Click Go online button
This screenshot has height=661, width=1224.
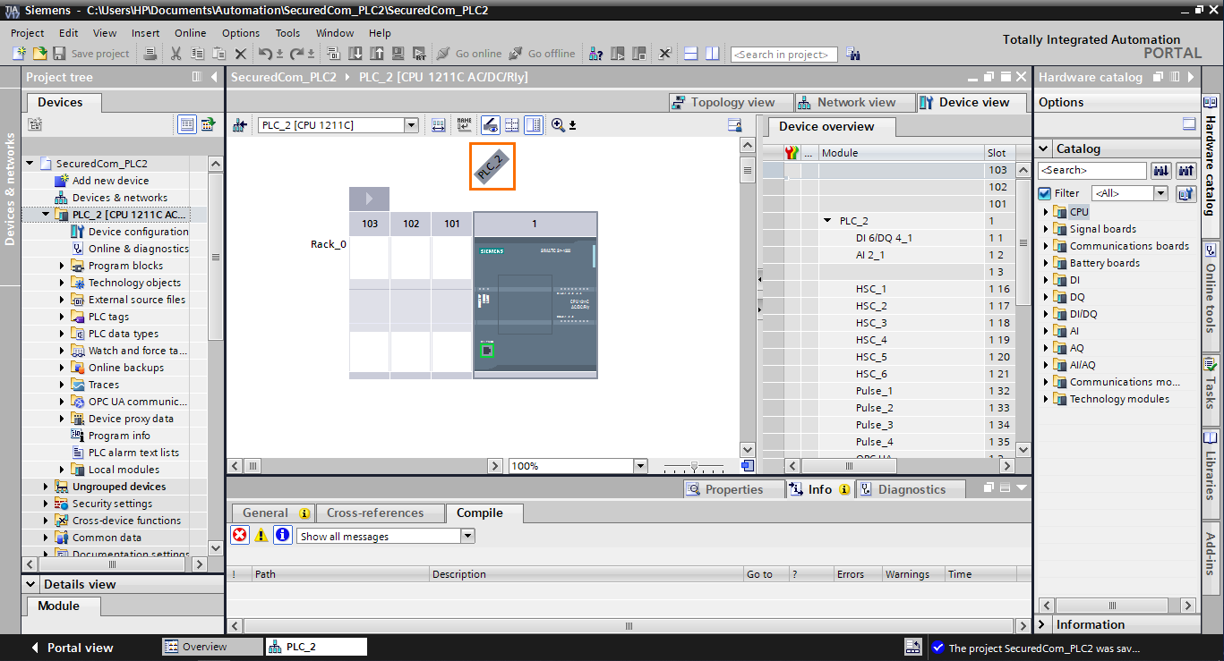point(469,54)
